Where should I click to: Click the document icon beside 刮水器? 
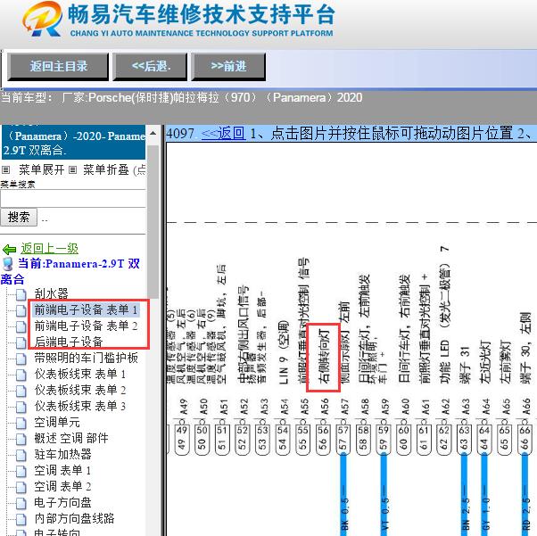click(21, 294)
